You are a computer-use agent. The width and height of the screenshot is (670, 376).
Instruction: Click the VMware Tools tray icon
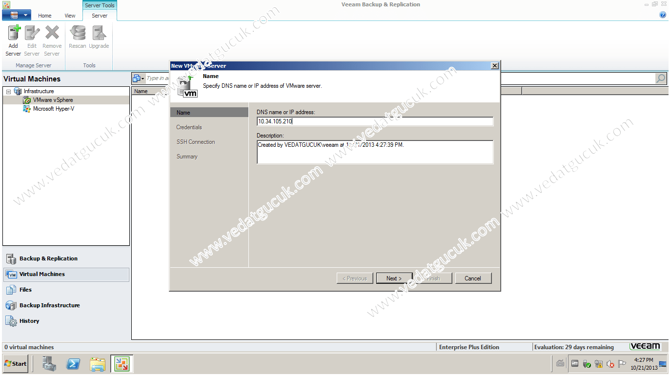(x=575, y=364)
